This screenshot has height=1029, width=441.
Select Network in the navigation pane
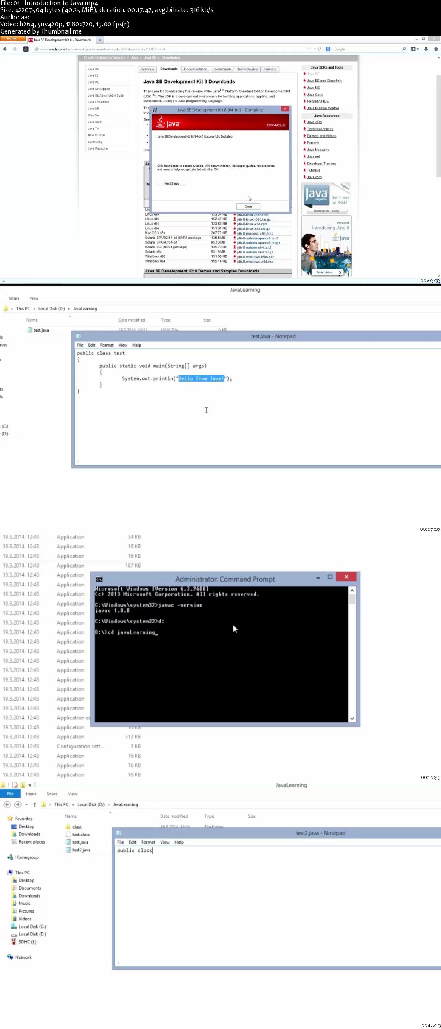pyautogui.click(x=20, y=957)
